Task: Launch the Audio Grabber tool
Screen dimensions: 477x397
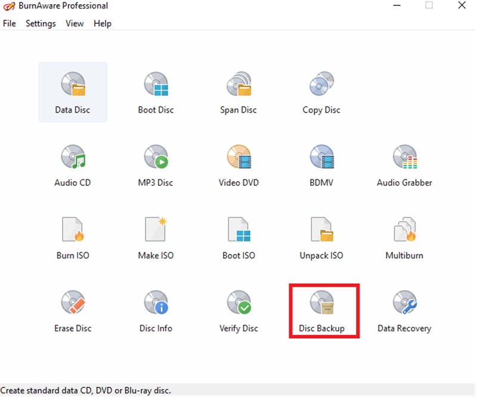Action: (404, 165)
